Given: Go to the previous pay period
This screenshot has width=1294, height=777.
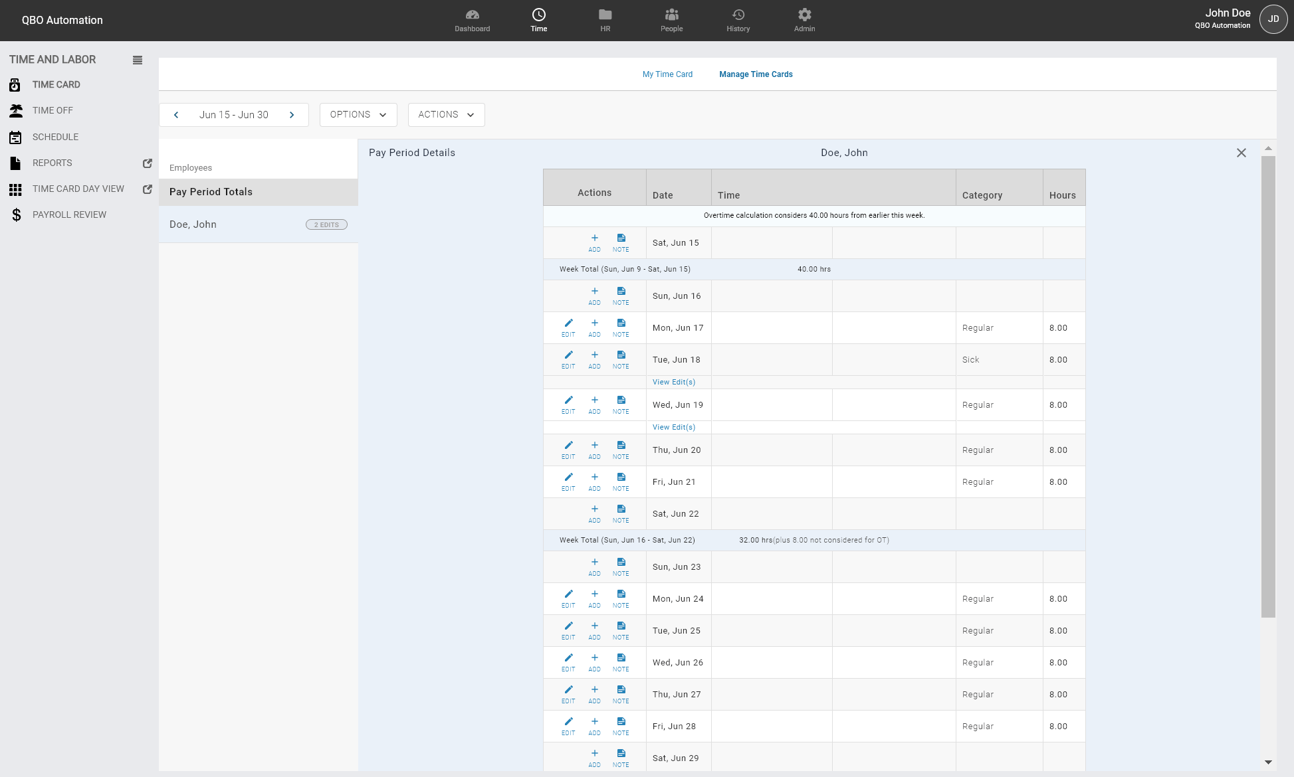Looking at the screenshot, I should coord(176,114).
